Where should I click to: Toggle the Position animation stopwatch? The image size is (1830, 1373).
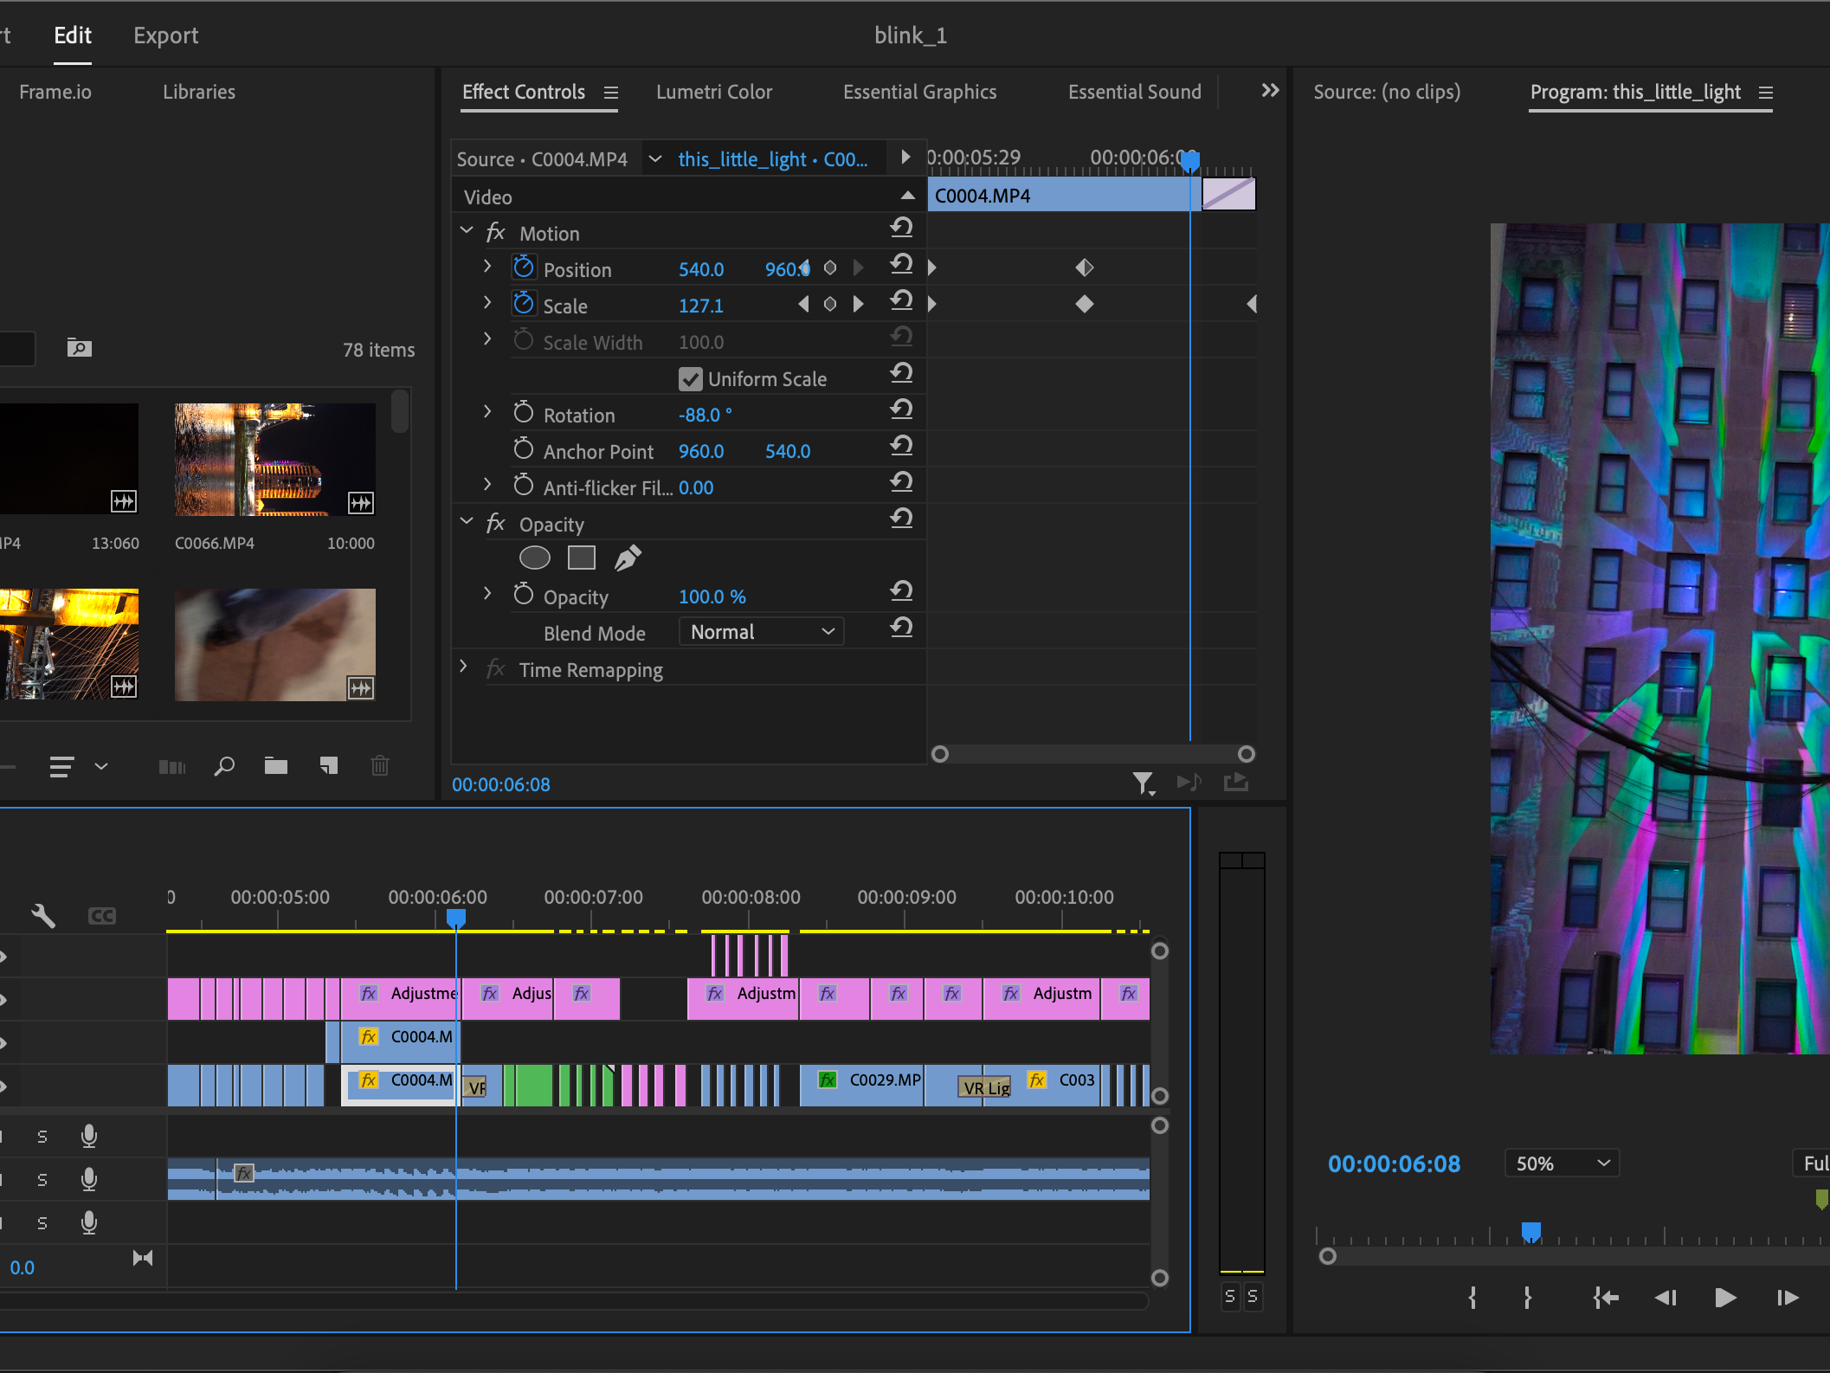(523, 268)
